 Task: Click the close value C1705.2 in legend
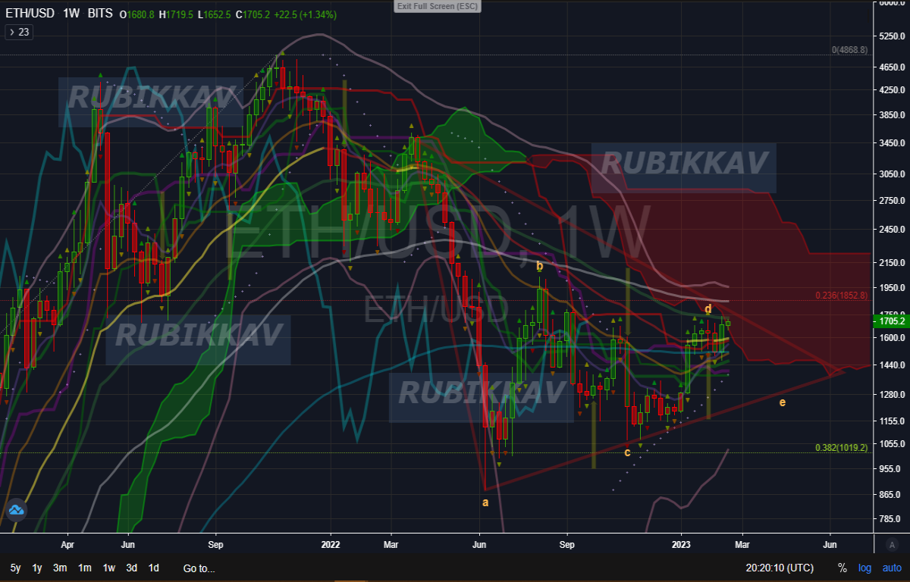tap(254, 14)
